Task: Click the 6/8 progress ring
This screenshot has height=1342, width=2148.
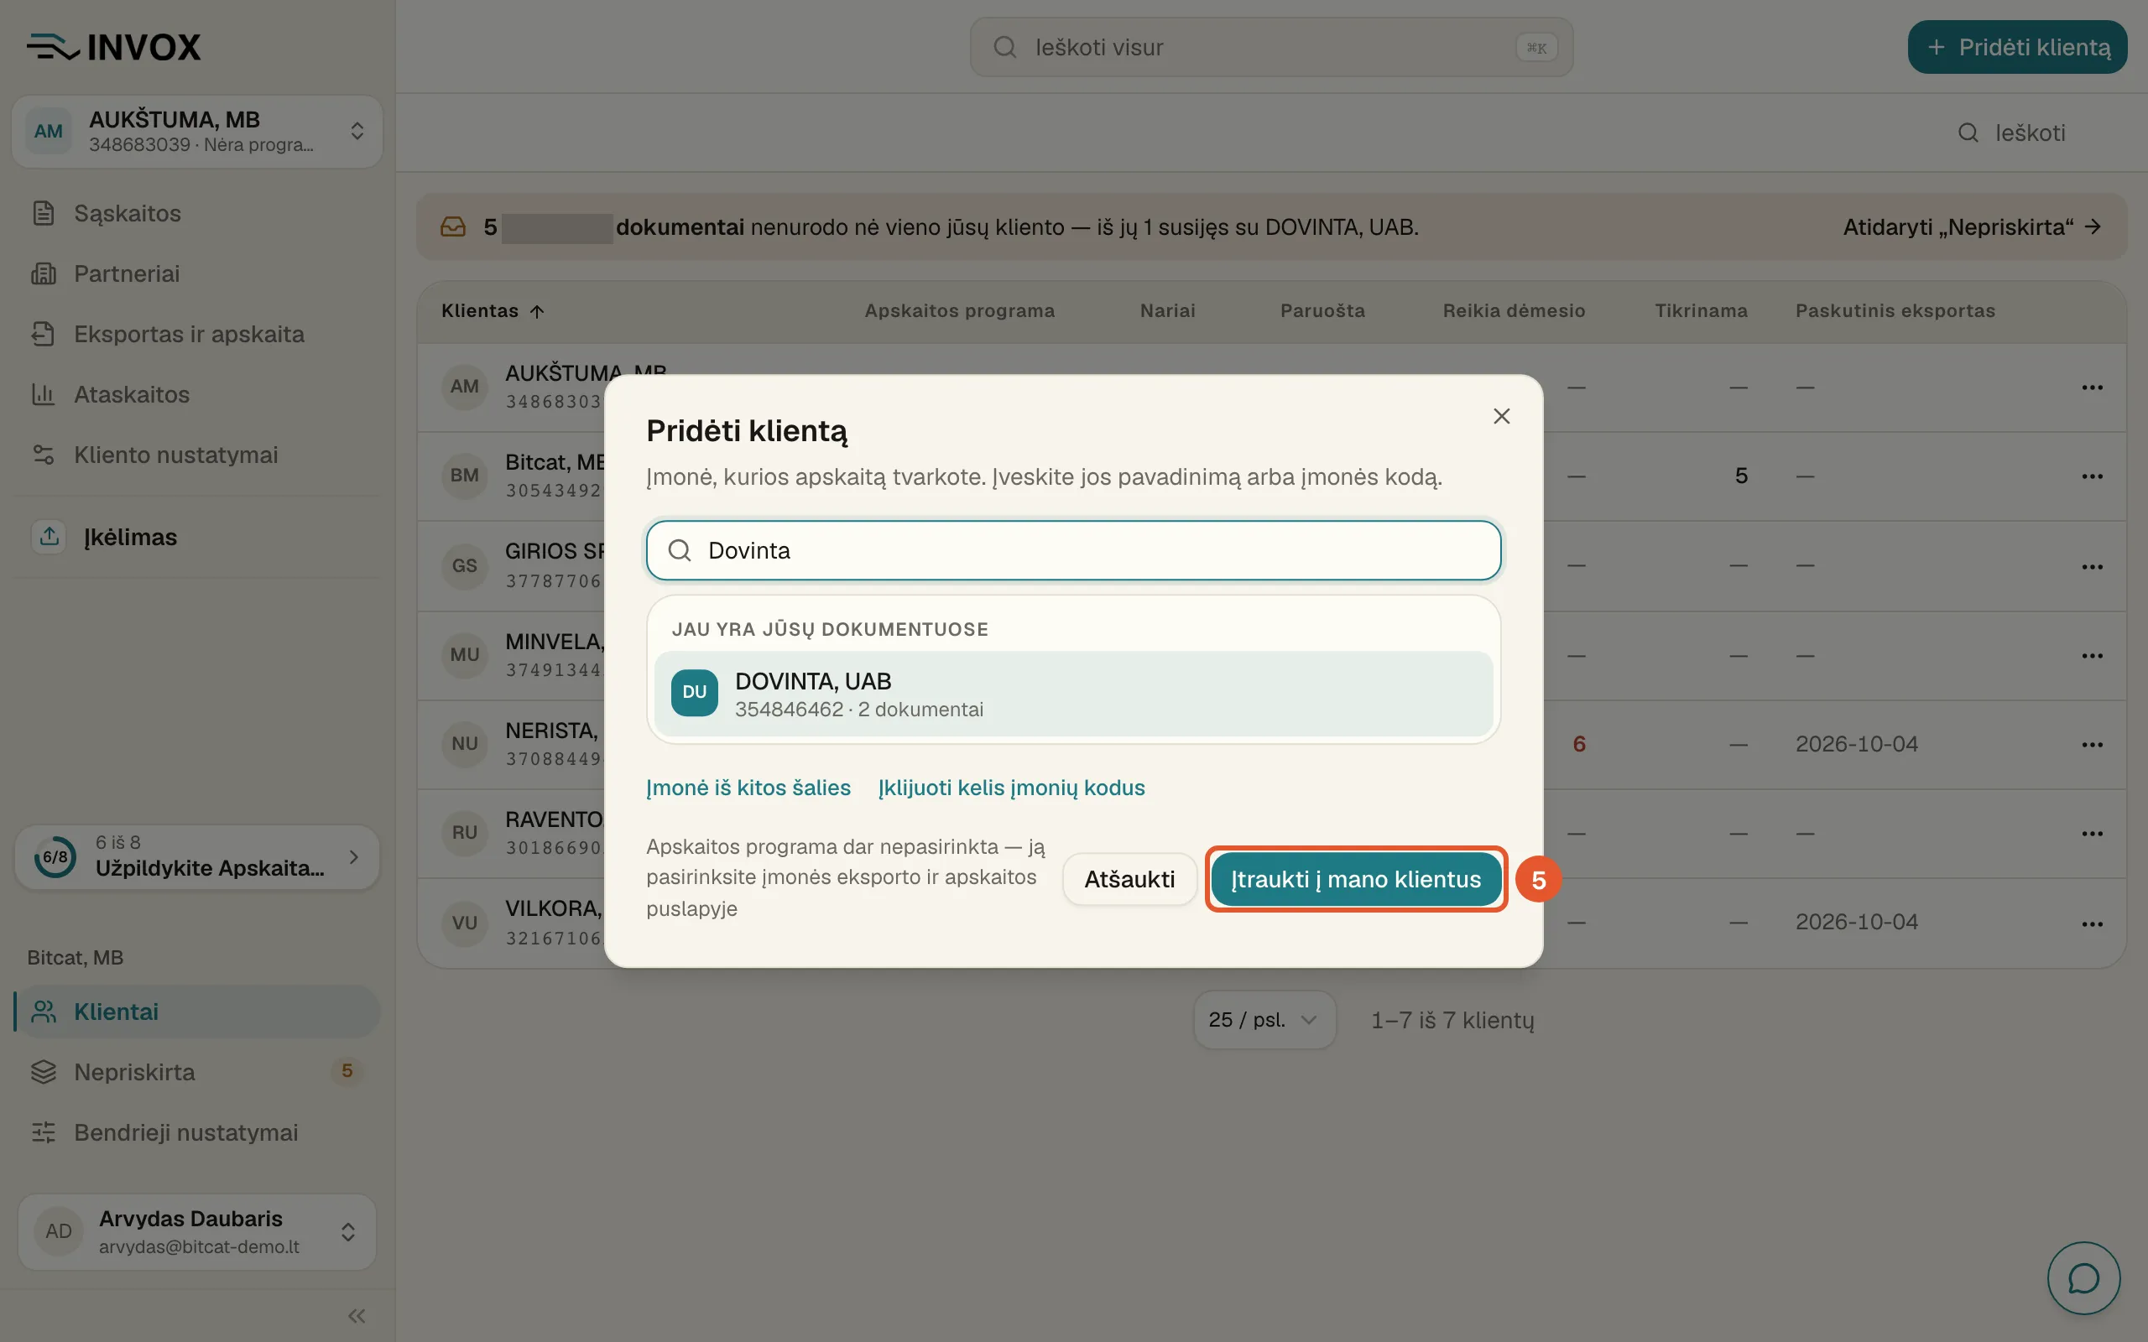Action: (x=55, y=856)
